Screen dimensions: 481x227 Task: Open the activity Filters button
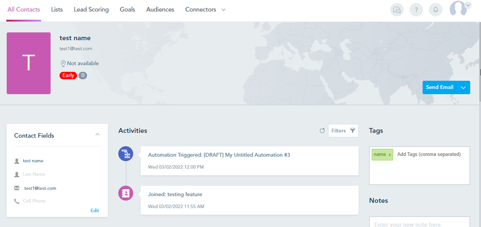(343, 131)
